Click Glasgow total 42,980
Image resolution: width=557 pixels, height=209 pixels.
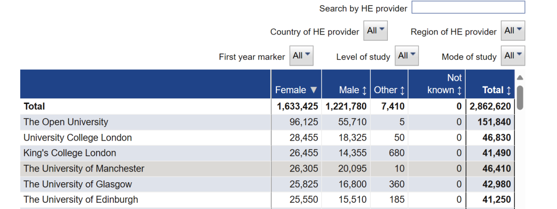497,184
